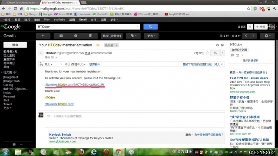278x156 pixels.
Task: Open the labels tag dropdown
Action: [x=133, y=36]
